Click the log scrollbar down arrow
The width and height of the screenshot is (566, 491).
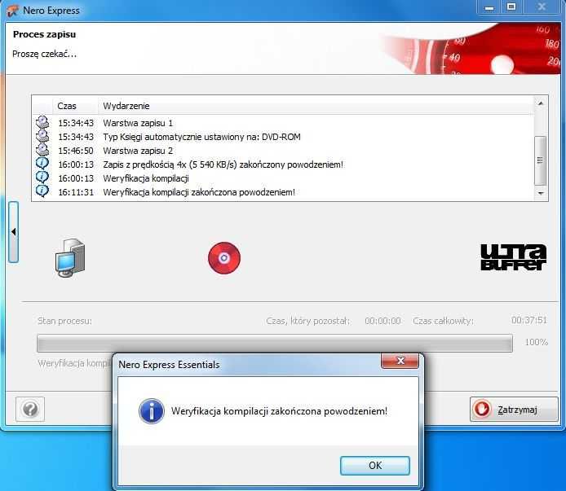pos(541,193)
